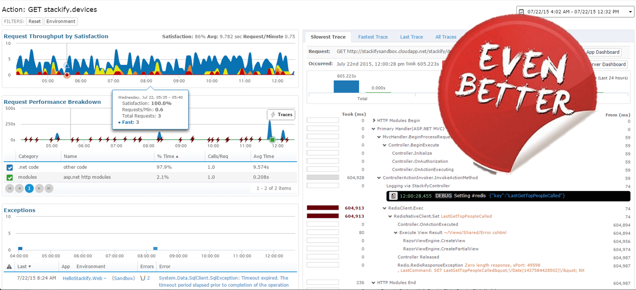Image resolution: width=636 pixels, height=290 pixels.
Task: Click the blue exception bar near 04:00:00
Action: [20, 248]
